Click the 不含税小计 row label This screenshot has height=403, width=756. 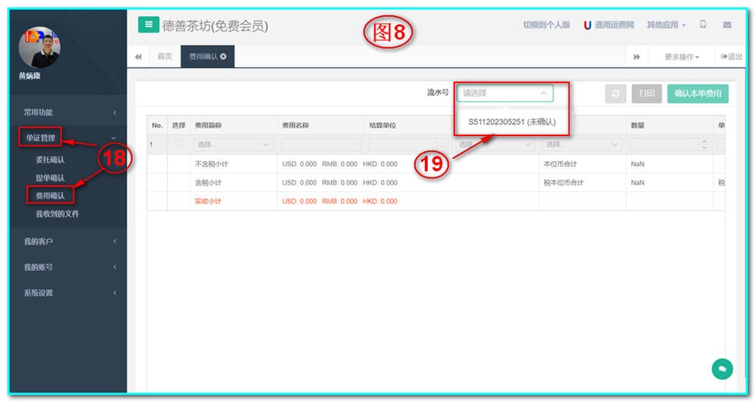(x=212, y=164)
